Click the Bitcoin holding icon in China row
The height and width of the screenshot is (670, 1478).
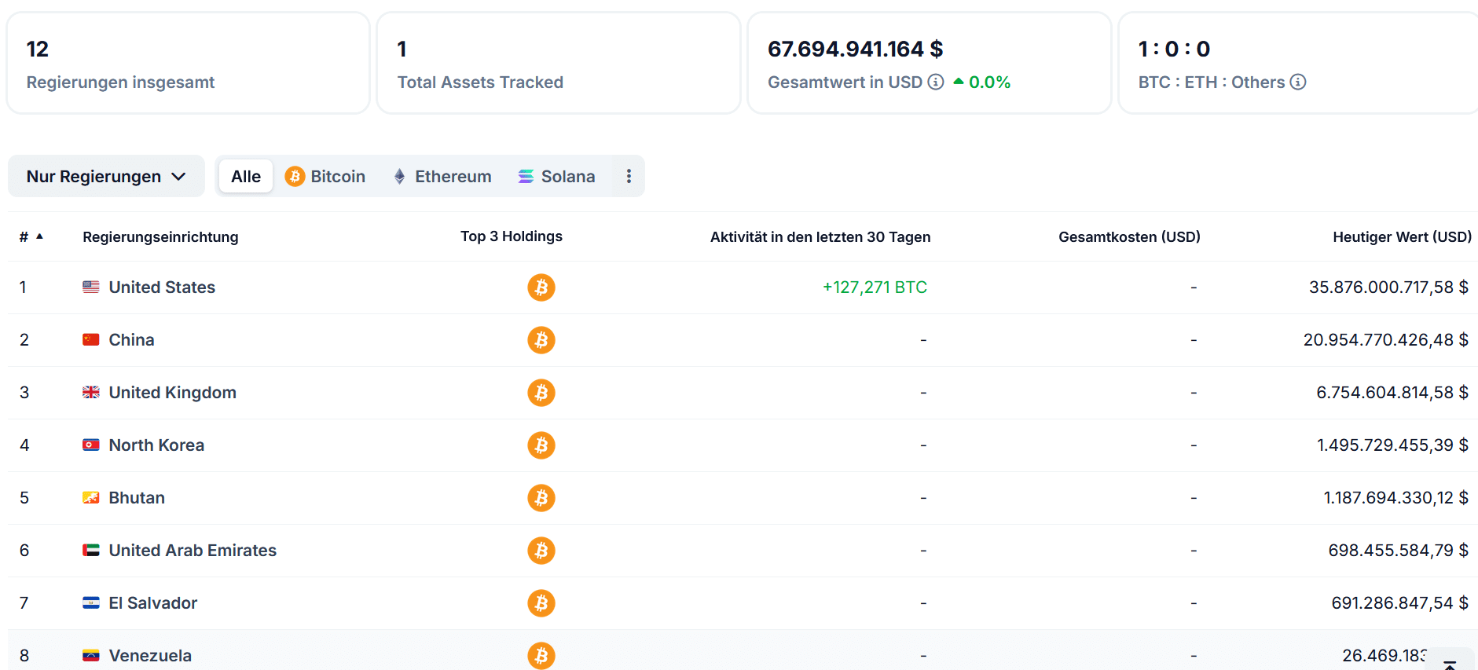pos(541,340)
